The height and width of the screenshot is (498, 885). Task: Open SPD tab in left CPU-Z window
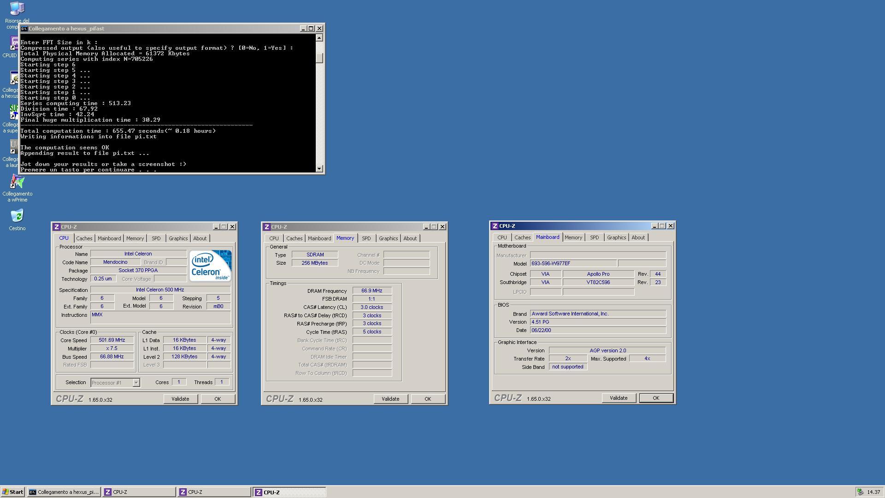point(156,238)
